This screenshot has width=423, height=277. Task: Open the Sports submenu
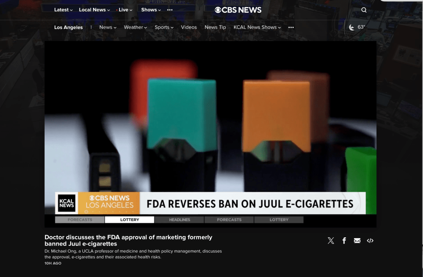click(164, 27)
